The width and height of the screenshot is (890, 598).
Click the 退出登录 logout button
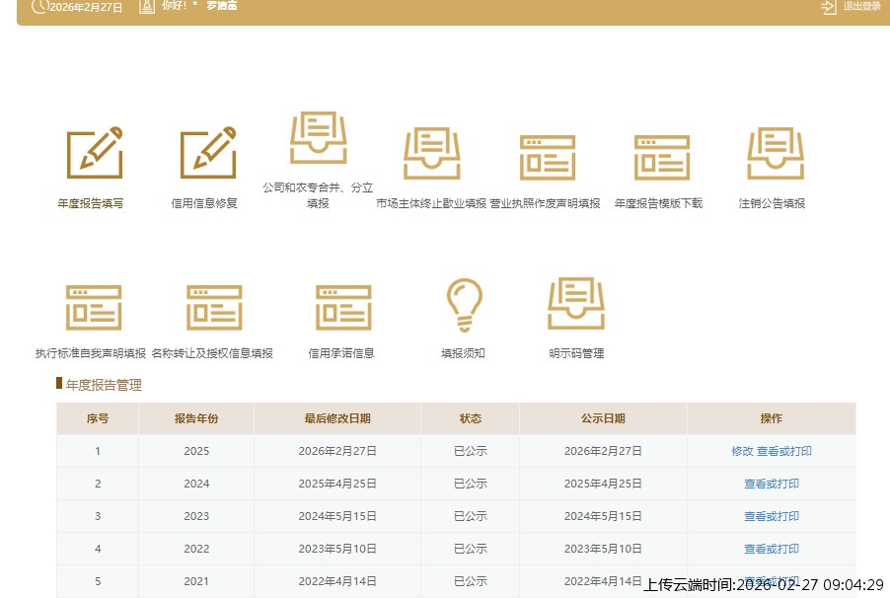coord(852,7)
